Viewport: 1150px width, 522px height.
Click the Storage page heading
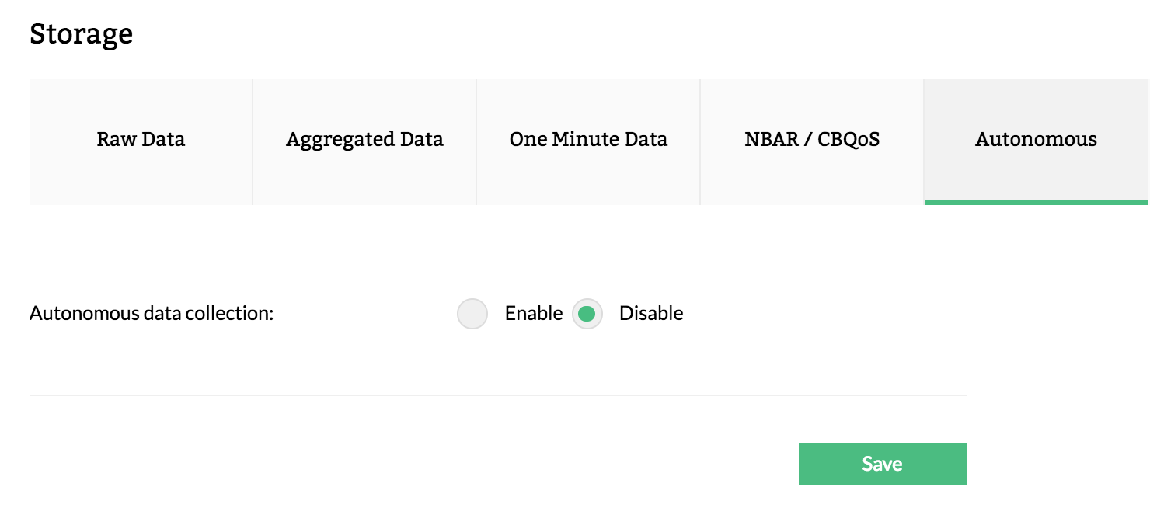(81, 34)
